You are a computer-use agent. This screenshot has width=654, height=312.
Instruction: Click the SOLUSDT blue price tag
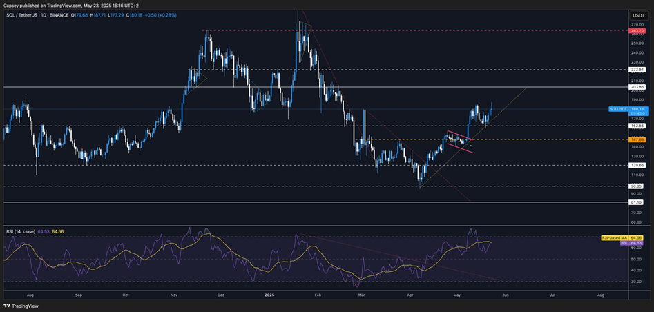619,109
